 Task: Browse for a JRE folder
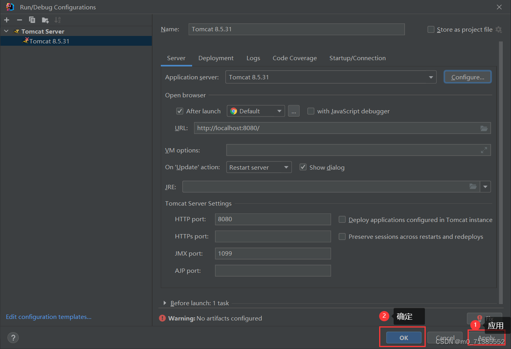click(473, 187)
